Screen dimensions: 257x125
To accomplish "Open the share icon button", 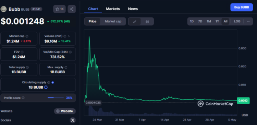I will (72, 9).
